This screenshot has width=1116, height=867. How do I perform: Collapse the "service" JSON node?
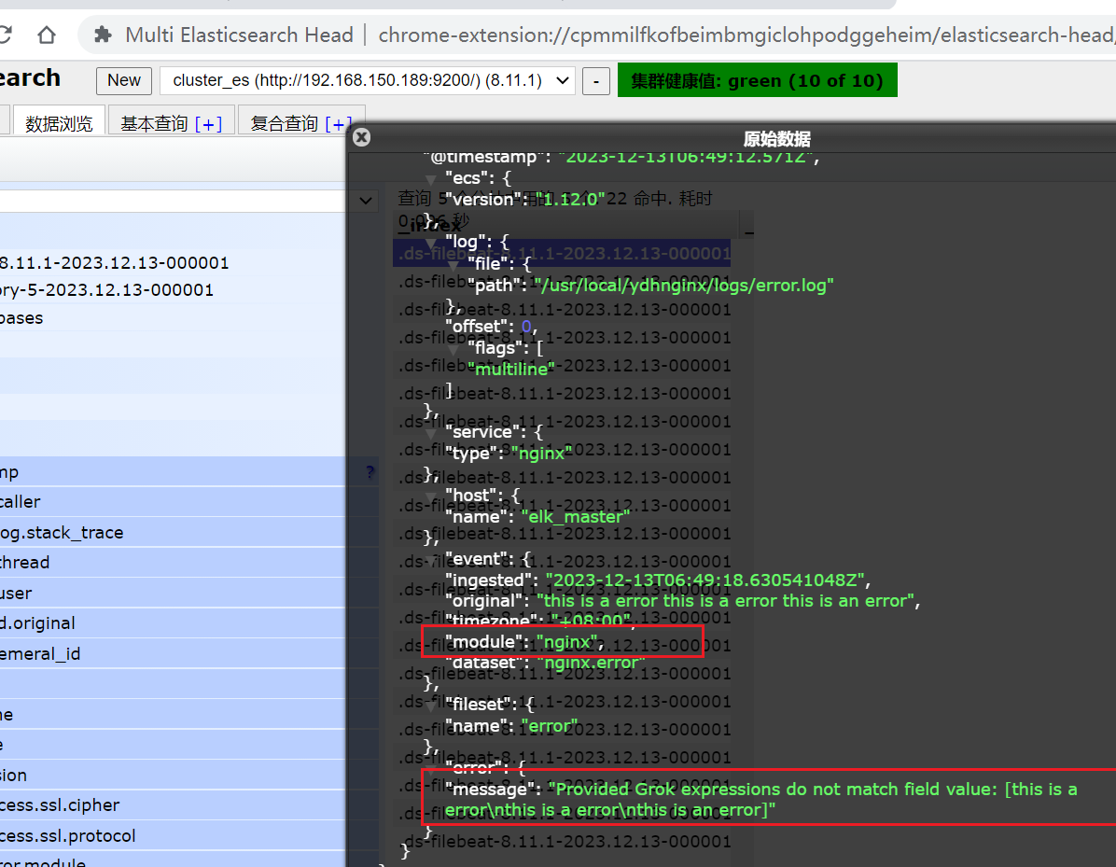(430, 433)
